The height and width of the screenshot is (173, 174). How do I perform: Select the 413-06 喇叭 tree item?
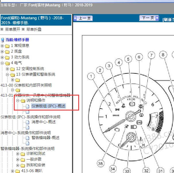[x=32, y=171]
